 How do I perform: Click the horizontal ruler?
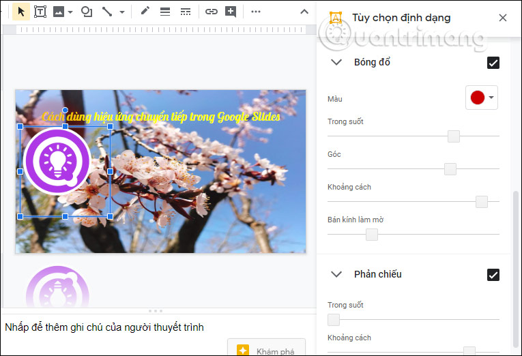point(160,29)
